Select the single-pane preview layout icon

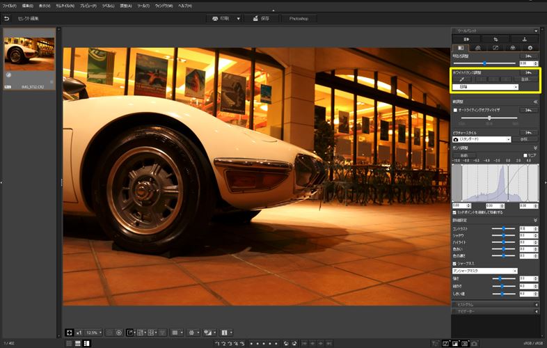click(129, 333)
